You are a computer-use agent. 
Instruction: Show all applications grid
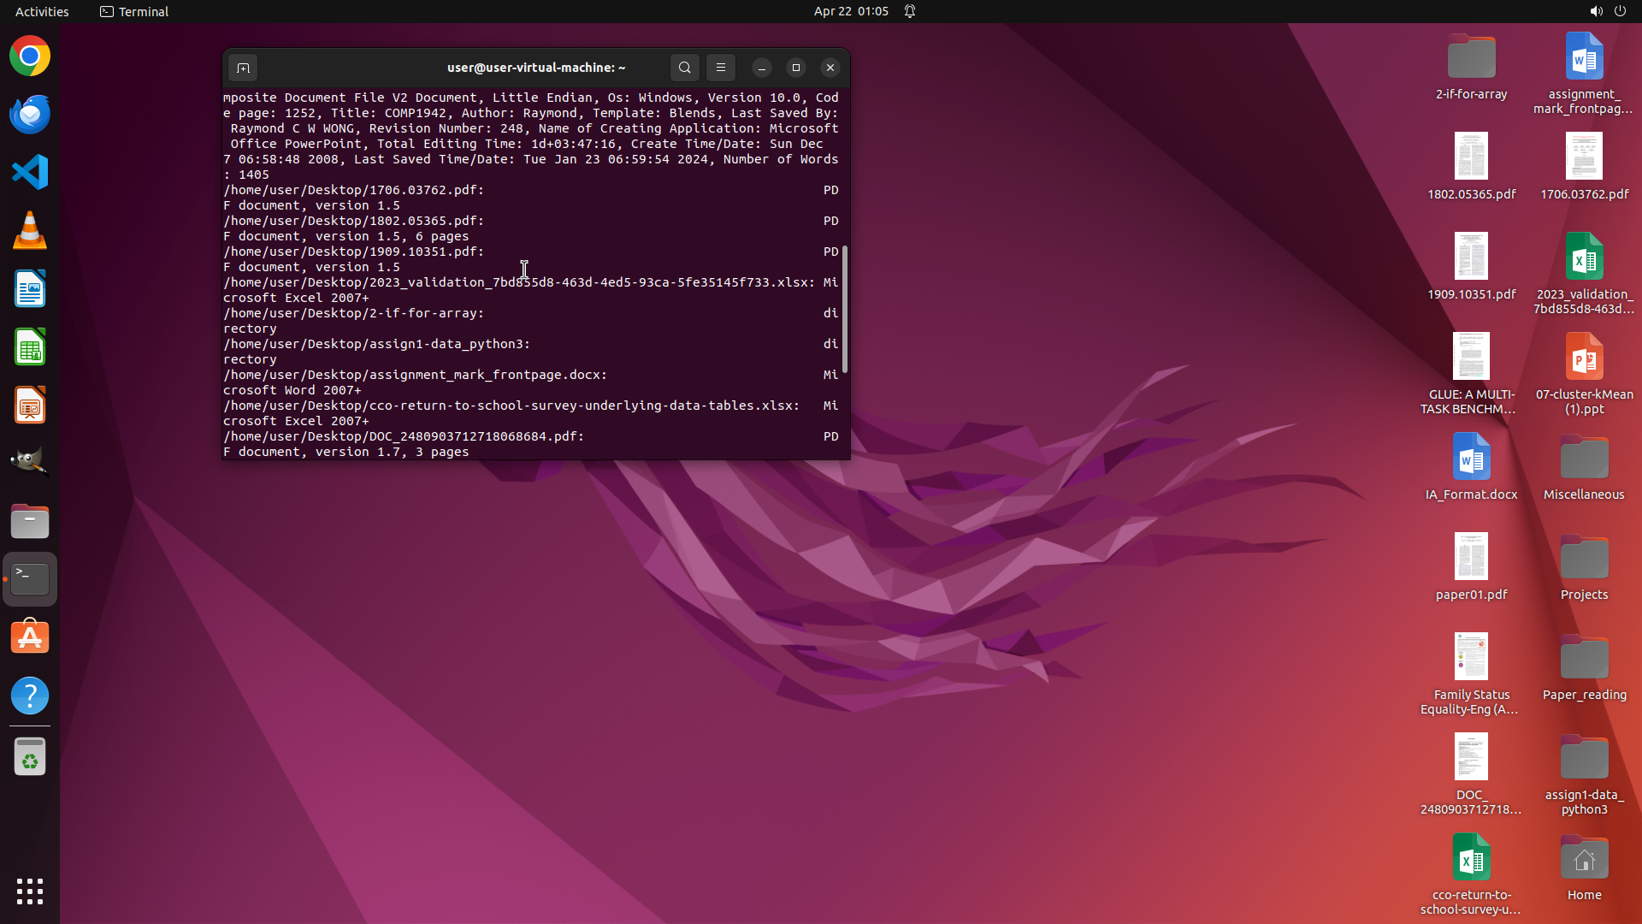coord(30,891)
